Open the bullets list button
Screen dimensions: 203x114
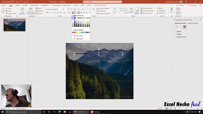(x=79, y=9)
